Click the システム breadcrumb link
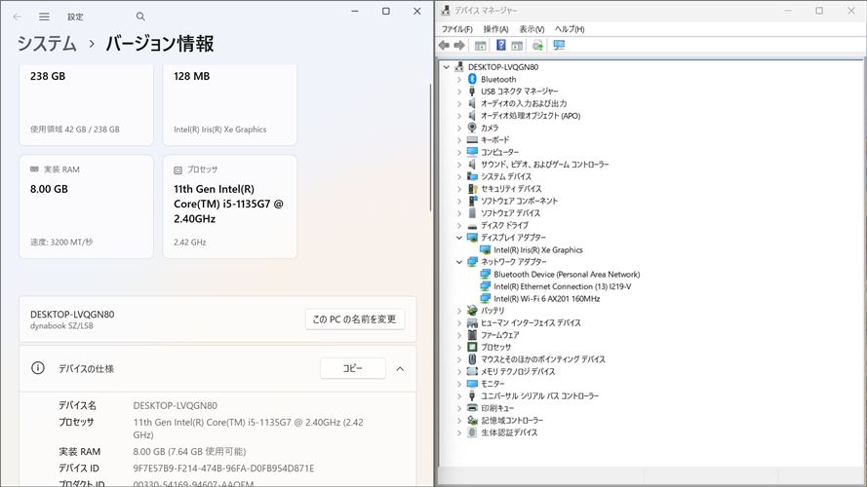 click(47, 44)
